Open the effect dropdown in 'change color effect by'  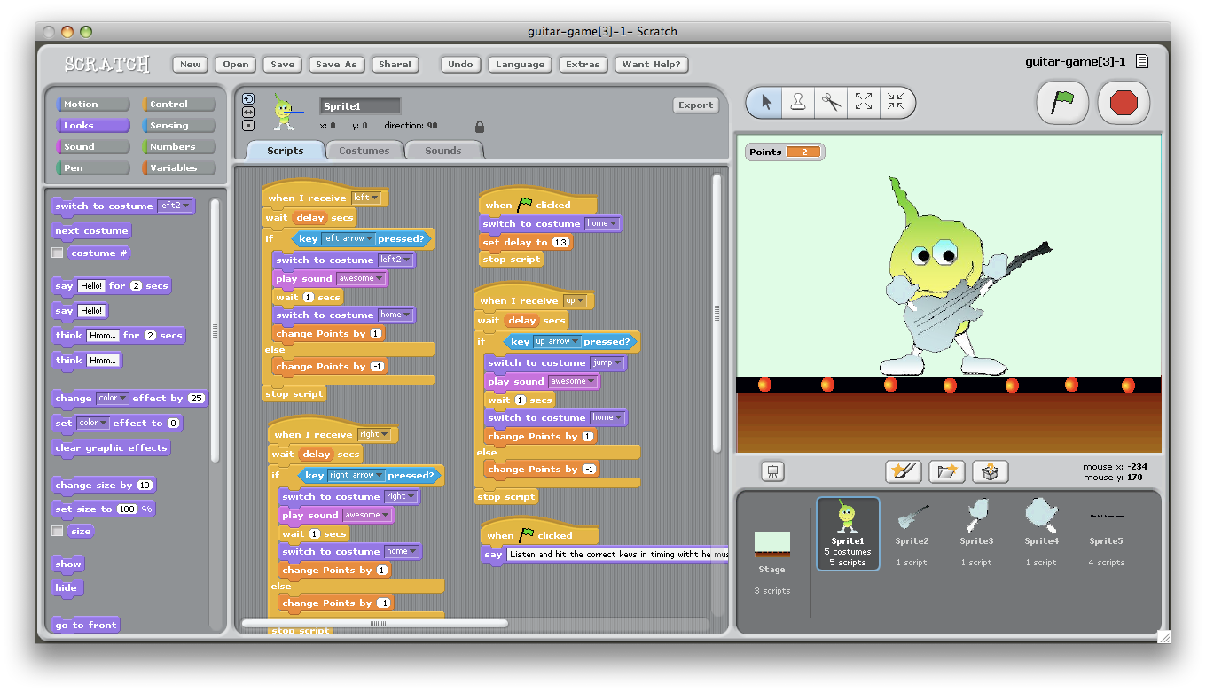click(112, 399)
